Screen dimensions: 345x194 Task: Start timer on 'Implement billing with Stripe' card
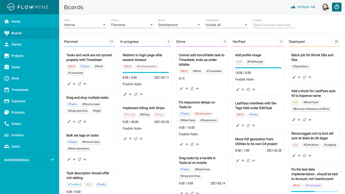point(131,139)
